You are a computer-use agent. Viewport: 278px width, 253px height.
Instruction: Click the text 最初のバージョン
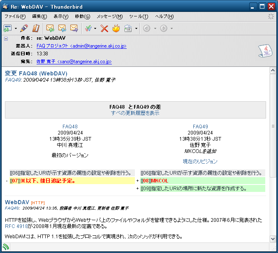click(70, 155)
